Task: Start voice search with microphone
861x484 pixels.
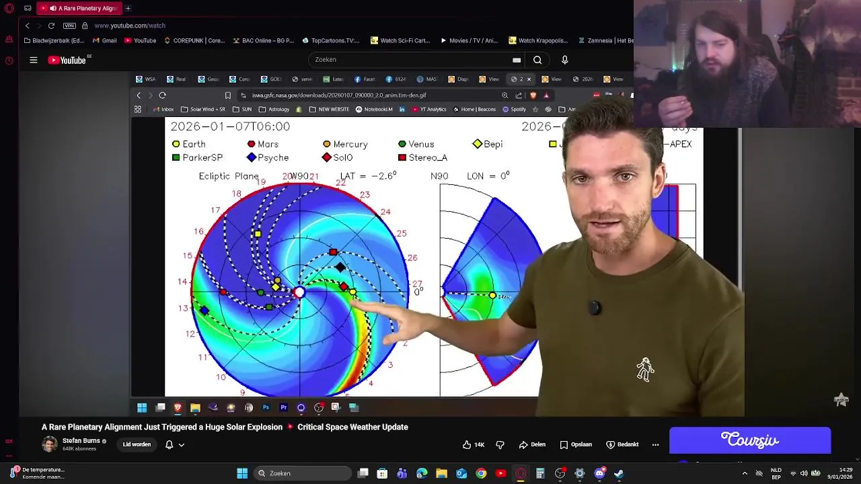Action: pos(564,60)
